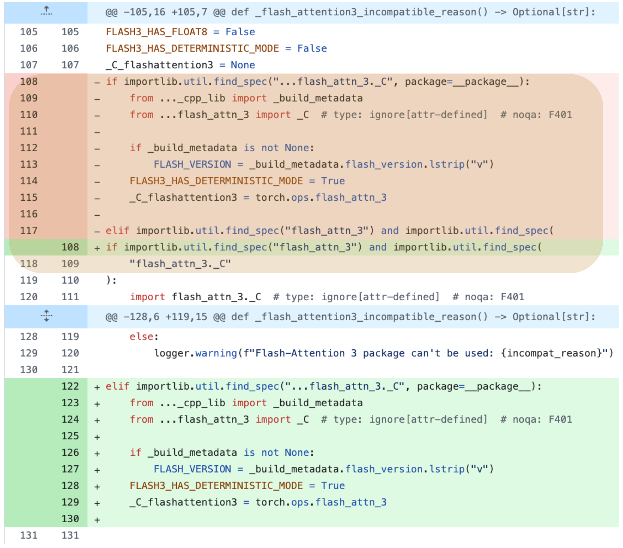Viewport: 623px width, 548px height.
Task: Click old line number 117
Action: 29,230
